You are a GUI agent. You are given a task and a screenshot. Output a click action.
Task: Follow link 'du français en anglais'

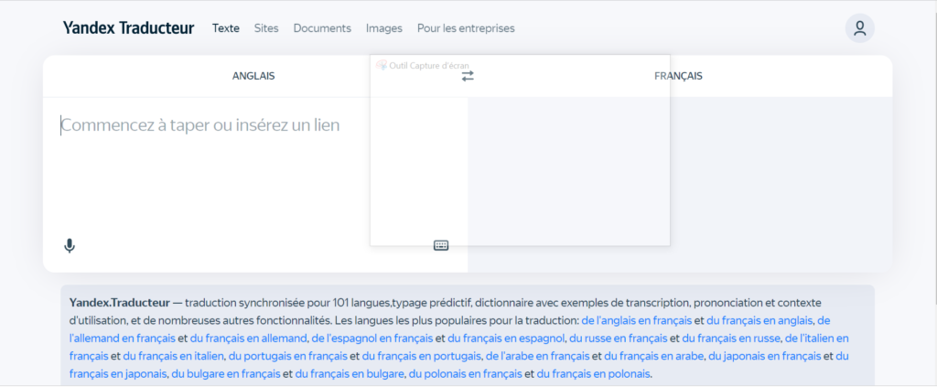coord(761,320)
